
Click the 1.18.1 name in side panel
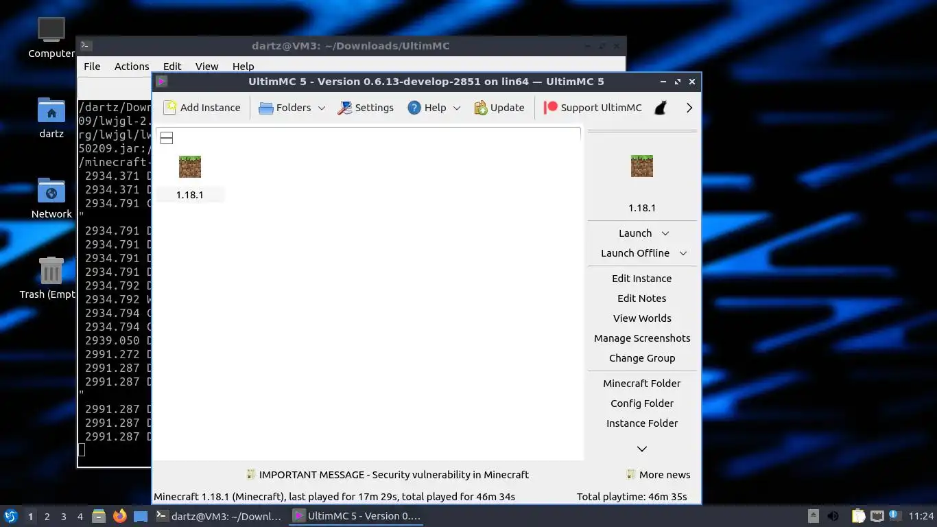[642, 208]
